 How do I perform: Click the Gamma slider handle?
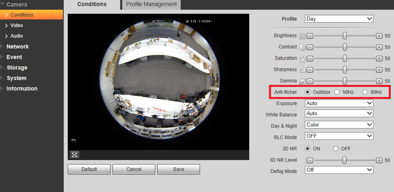[345, 81]
